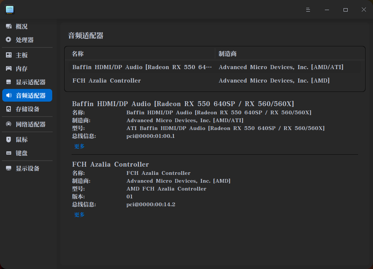Select 内存 in the sidebar
This screenshot has height=269, width=373.
point(27,69)
